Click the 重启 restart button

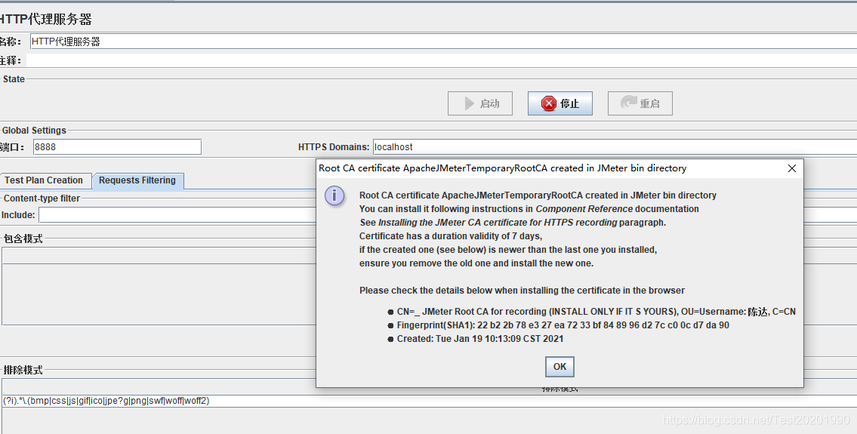click(x=640, y=103)
